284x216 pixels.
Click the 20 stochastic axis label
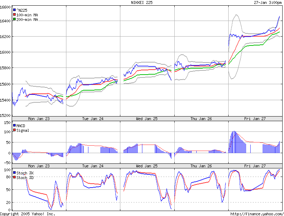pos(8,202)
